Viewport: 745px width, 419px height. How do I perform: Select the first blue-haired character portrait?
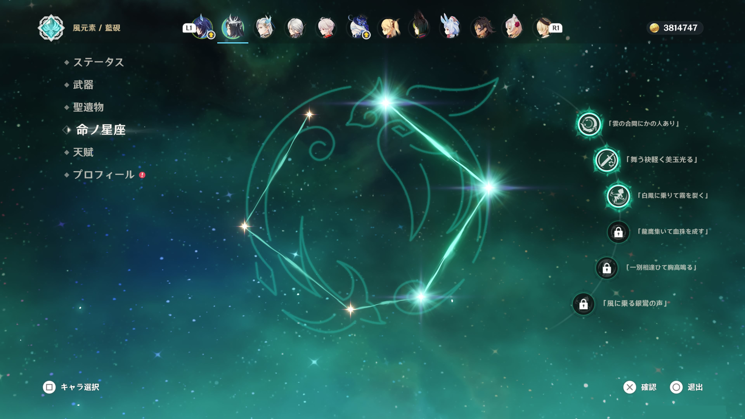pos(202,27)
